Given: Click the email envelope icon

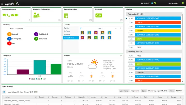Looking at the screenshot, I should [x=12, y=15].
